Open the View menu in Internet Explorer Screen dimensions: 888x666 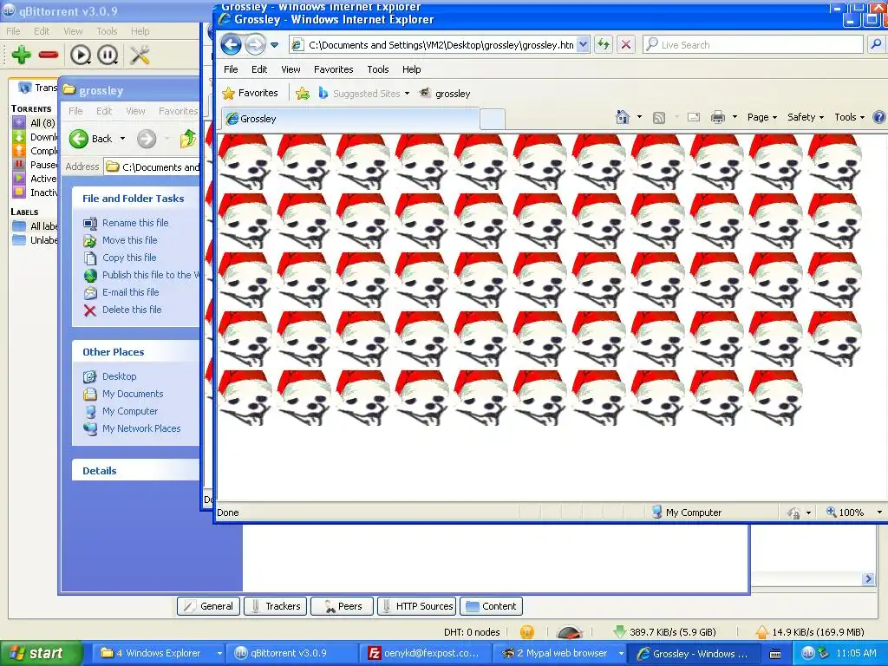(291, 69)
